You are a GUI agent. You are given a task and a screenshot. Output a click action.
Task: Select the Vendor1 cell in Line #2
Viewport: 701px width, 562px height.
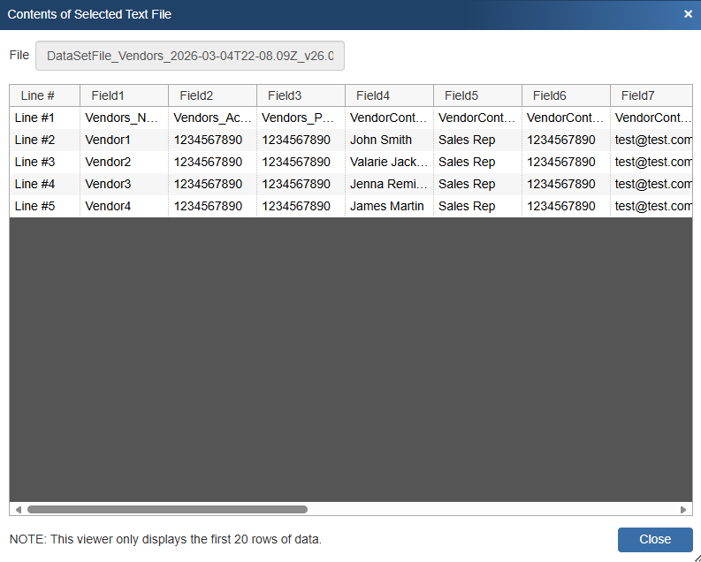click(x=108, y=140)
